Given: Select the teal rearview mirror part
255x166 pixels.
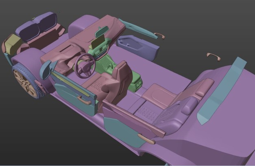Looking at the screenshot, I should pyautogui.click(x=102, y=31).
